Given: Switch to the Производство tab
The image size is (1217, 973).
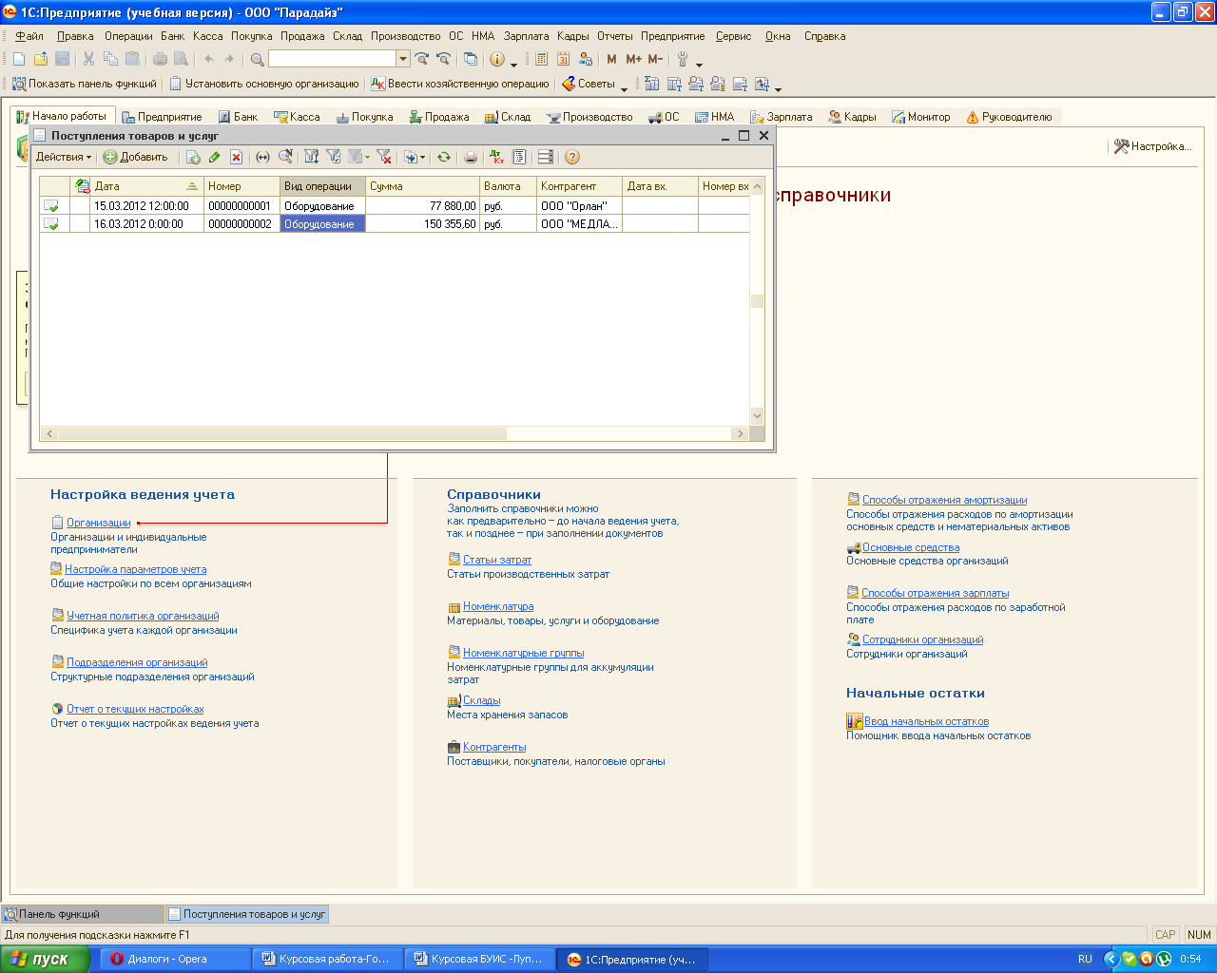Looking at the screenshot, I should [x=590, y=117].
